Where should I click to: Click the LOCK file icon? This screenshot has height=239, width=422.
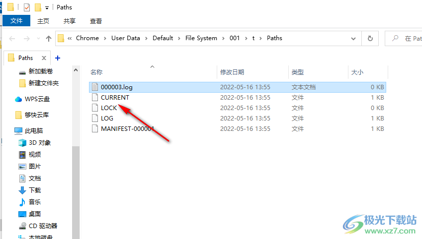(x=95, y=108)
